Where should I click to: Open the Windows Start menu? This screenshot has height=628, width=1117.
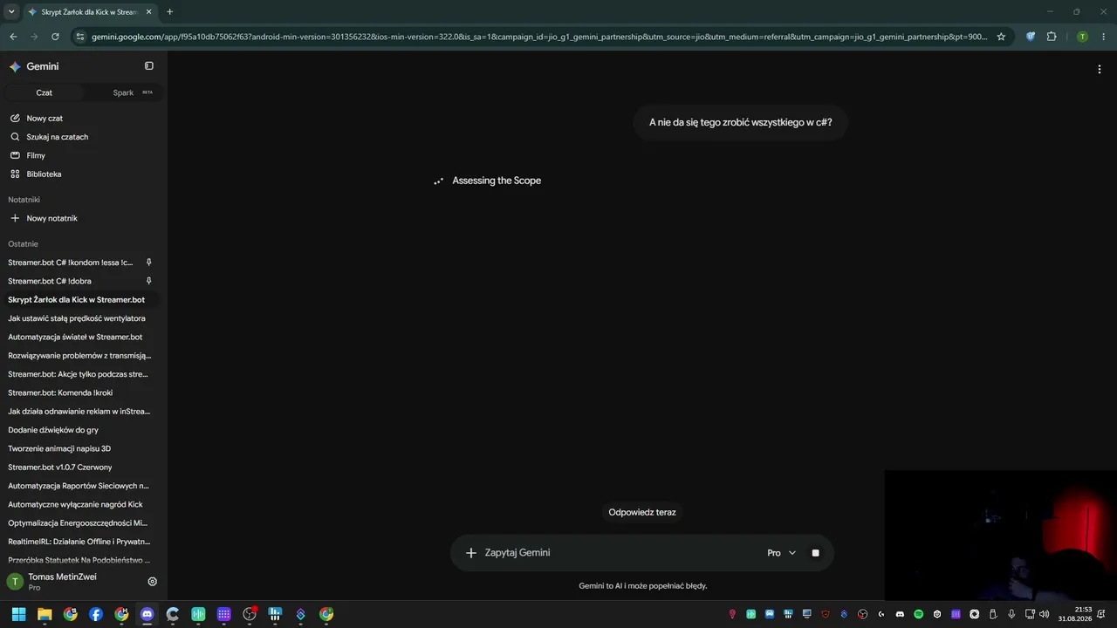point(18,614)
